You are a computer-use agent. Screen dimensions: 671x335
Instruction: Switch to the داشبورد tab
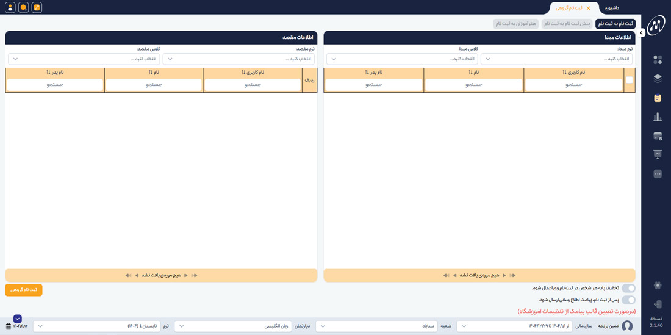tap(611, 8)
